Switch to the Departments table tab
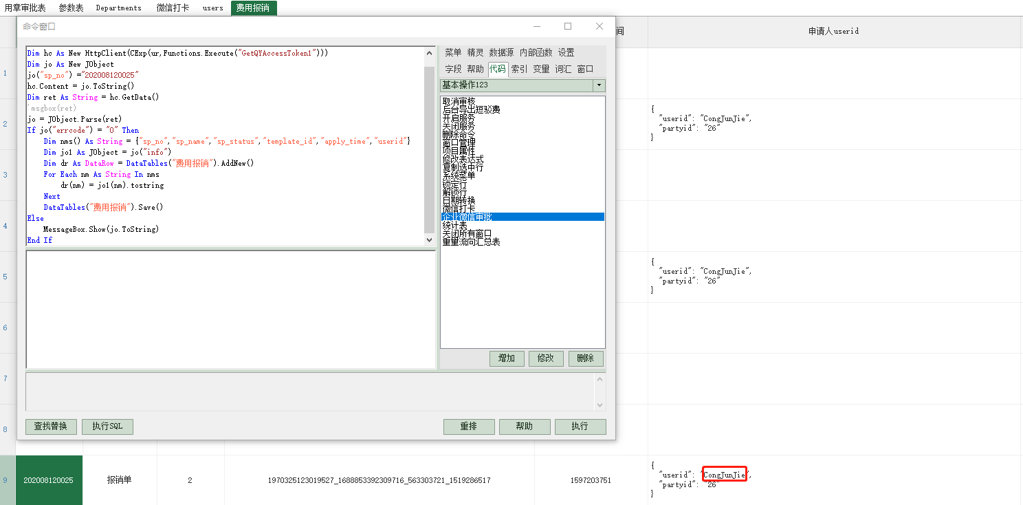Image resolution: width=1023 pixels, height=505 pixels. (118, 8)
